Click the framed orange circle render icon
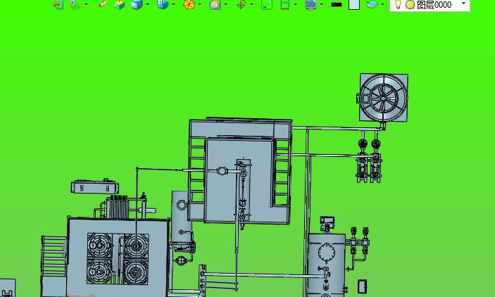Screen dimensions: 495x297 pos(215,4)
